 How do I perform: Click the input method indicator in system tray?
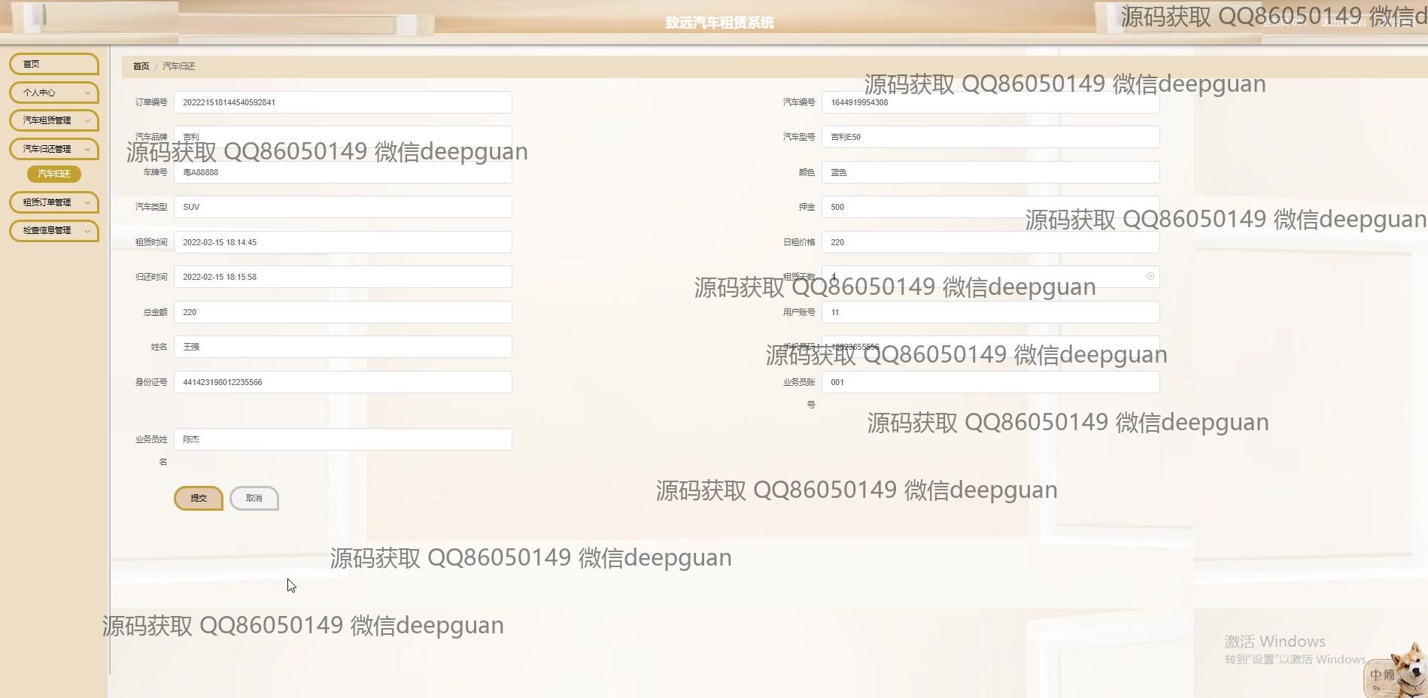pos(1381,675)
